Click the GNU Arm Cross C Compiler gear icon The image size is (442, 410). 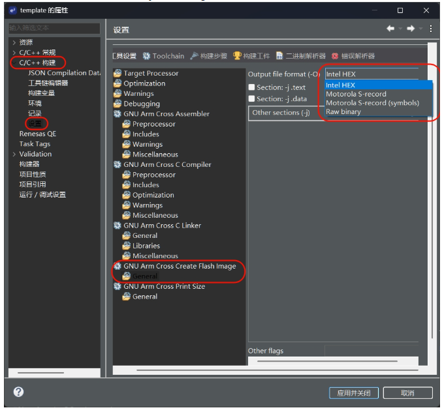pos(118,165)
